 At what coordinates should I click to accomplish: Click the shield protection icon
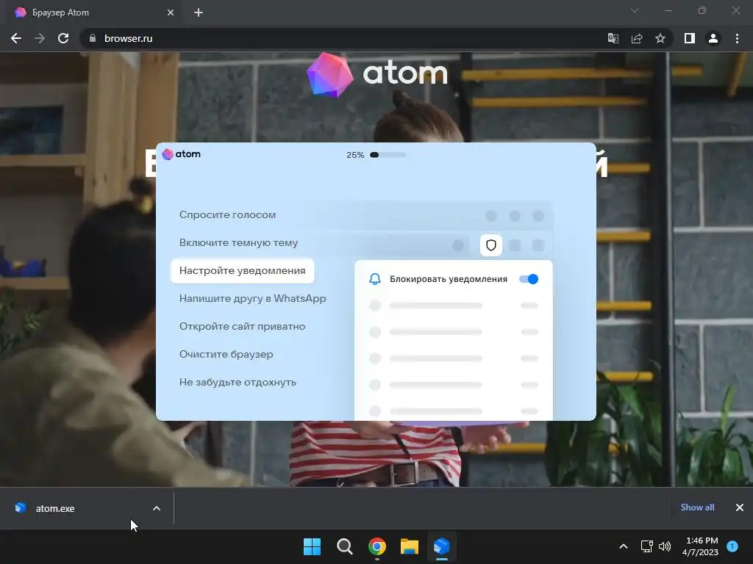click(x=490, y=245)
